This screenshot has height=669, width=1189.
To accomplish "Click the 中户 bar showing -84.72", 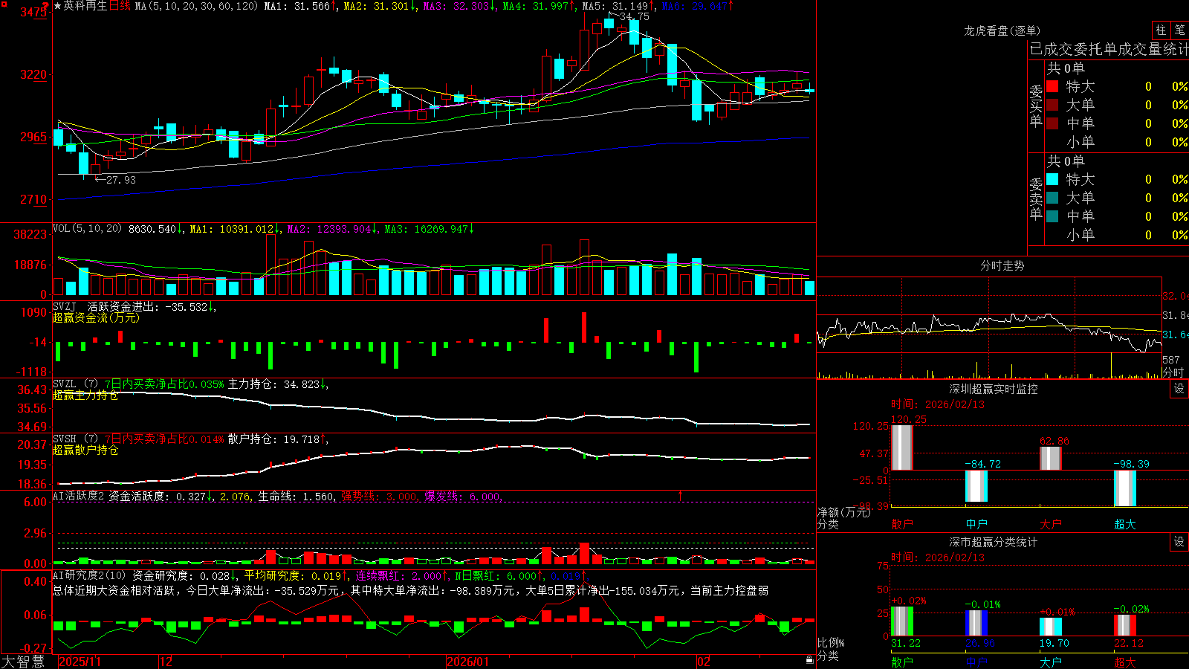I will pyautogui.click(x=976, y=486).
